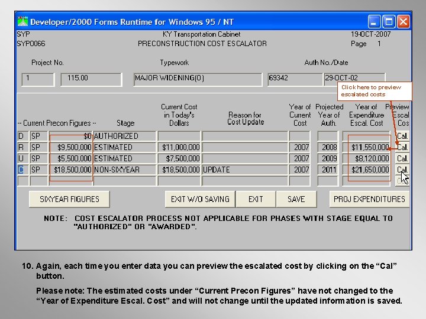Edit current cost $7,500,000 field

tap(179, 158)
